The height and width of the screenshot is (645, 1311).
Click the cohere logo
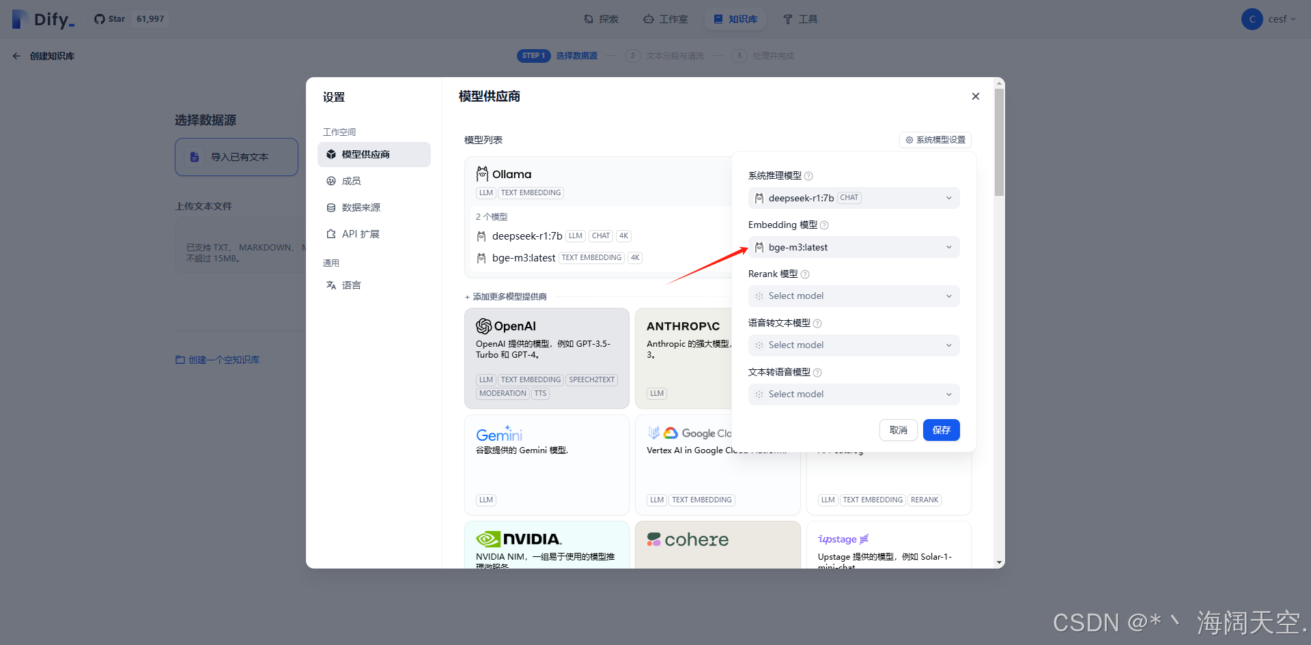[x=688, y=540]
